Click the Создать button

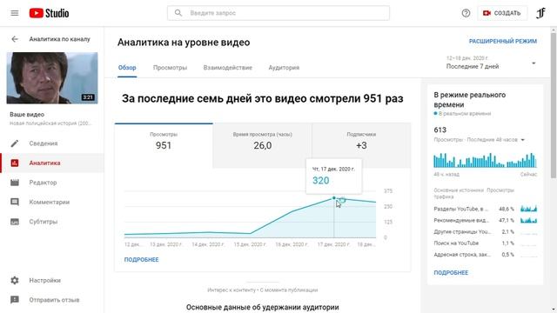(502, 13)
